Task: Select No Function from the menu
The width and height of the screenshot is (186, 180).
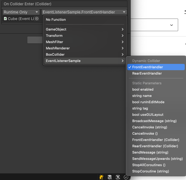Action: (85, 20)
